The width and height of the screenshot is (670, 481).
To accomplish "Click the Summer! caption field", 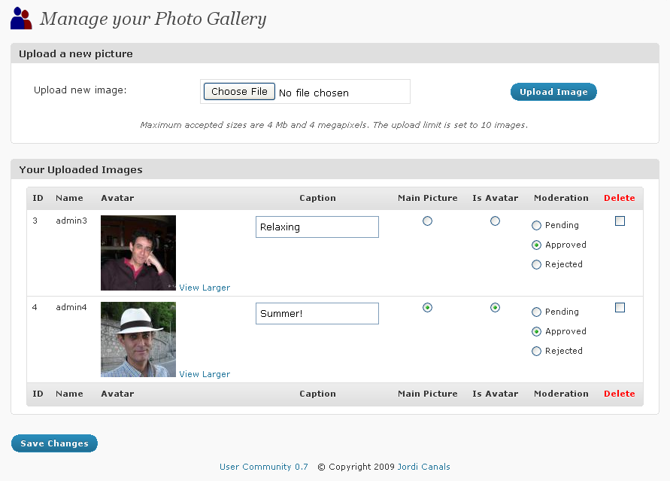I will tap(317, 313).
